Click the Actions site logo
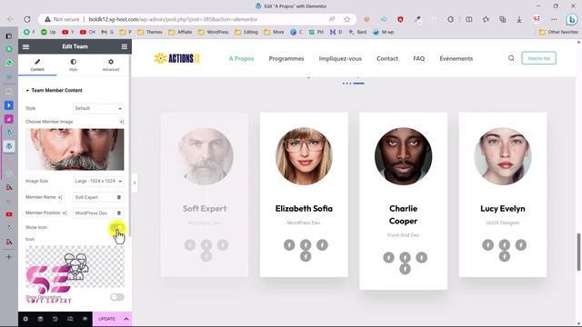 click(177, 58)
